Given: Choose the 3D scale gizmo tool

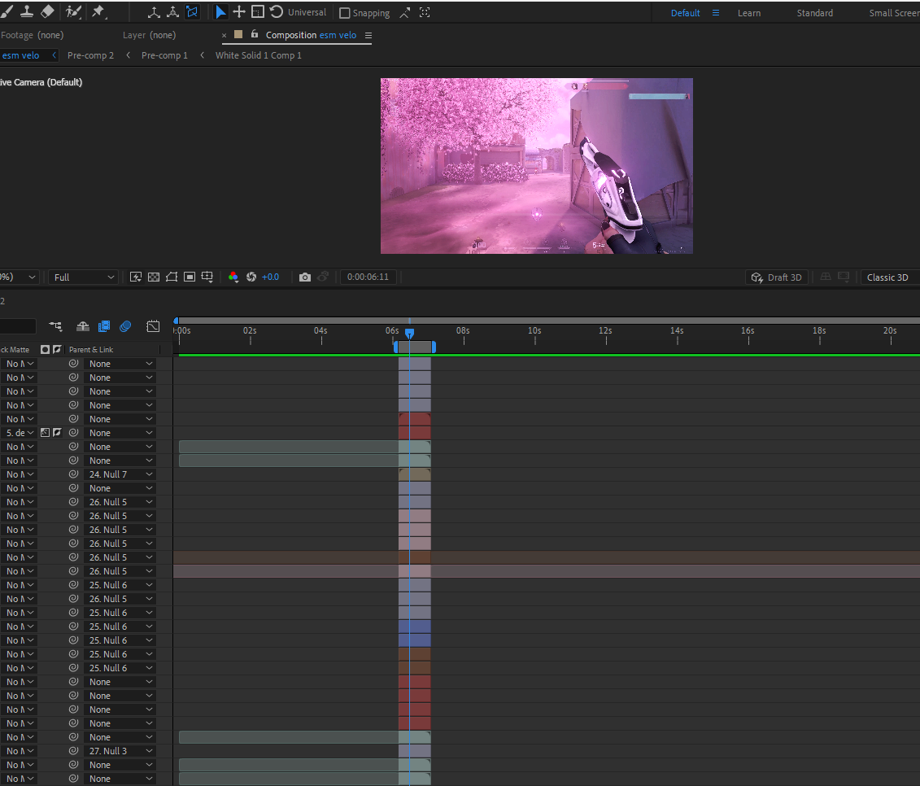Looking at the screenshot, I should [x=258, y=11].
